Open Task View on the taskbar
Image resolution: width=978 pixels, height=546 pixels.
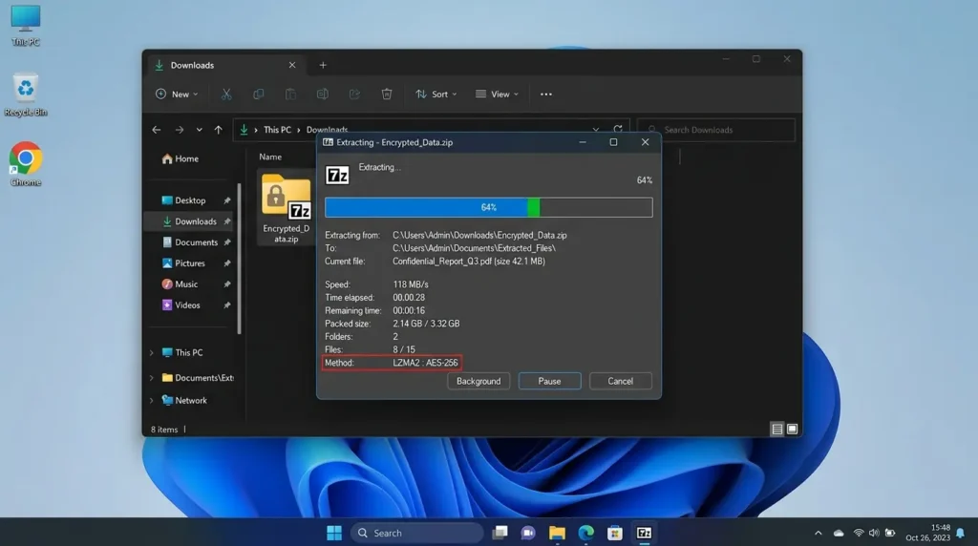pos(500,533)
